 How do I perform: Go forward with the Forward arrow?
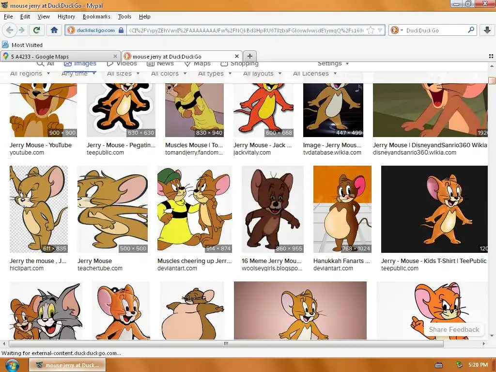21,30
